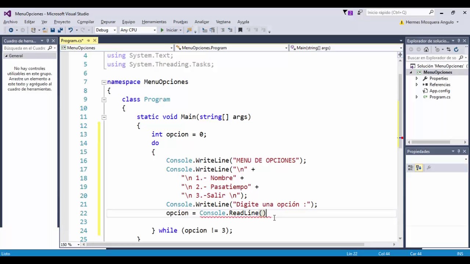Click the Buscar en Explorador search field

[x=432, y=58]
